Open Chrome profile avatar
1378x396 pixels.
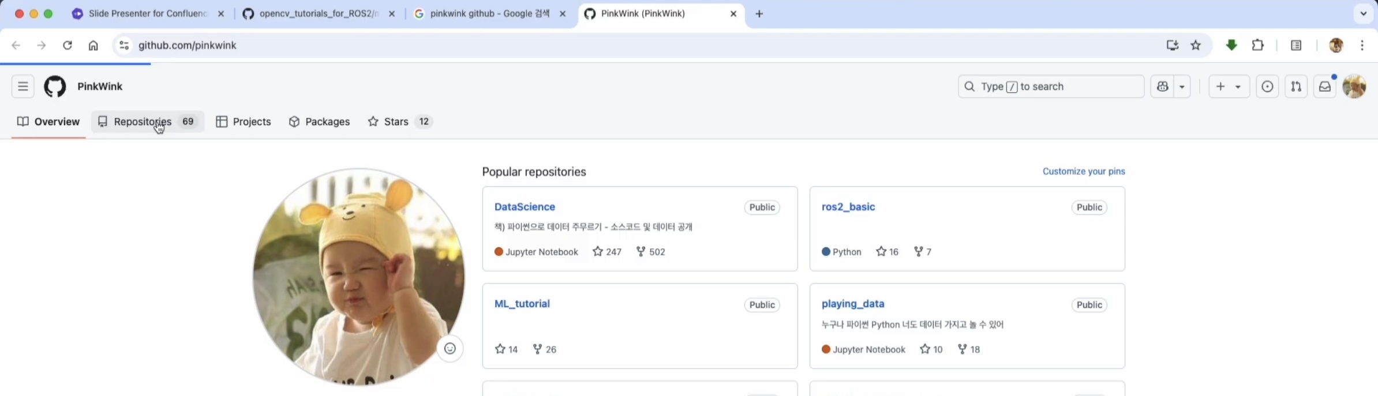[1336, 45]
